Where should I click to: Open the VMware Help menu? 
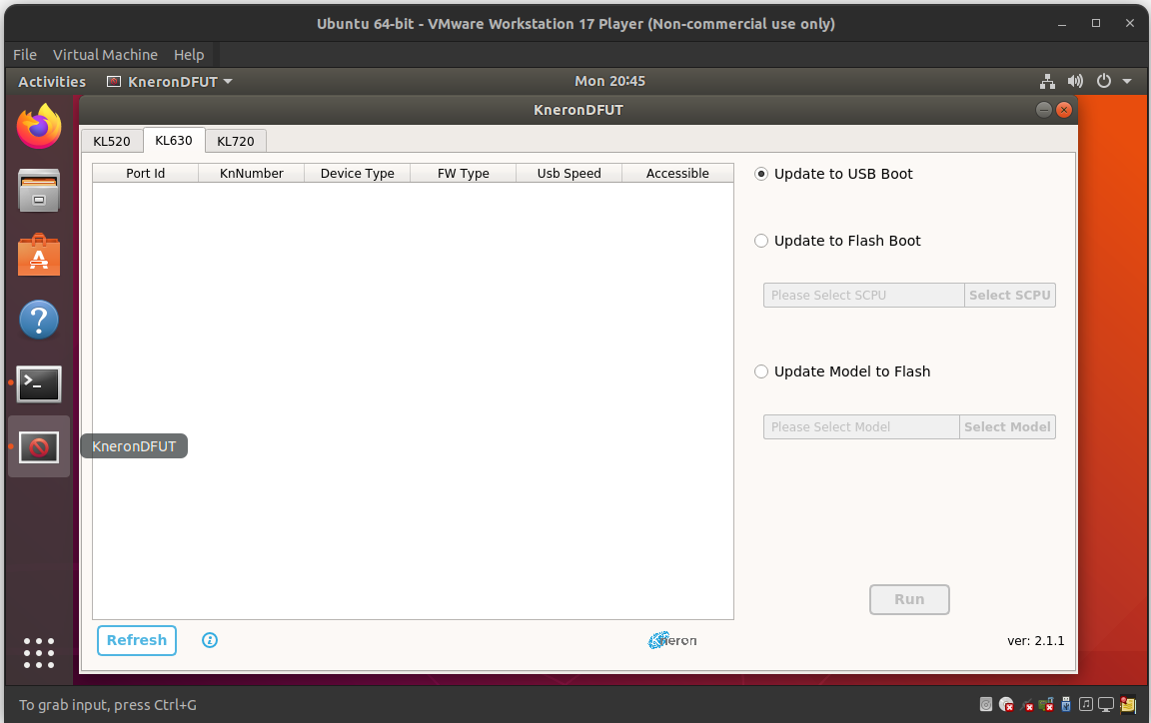point(189,55)
